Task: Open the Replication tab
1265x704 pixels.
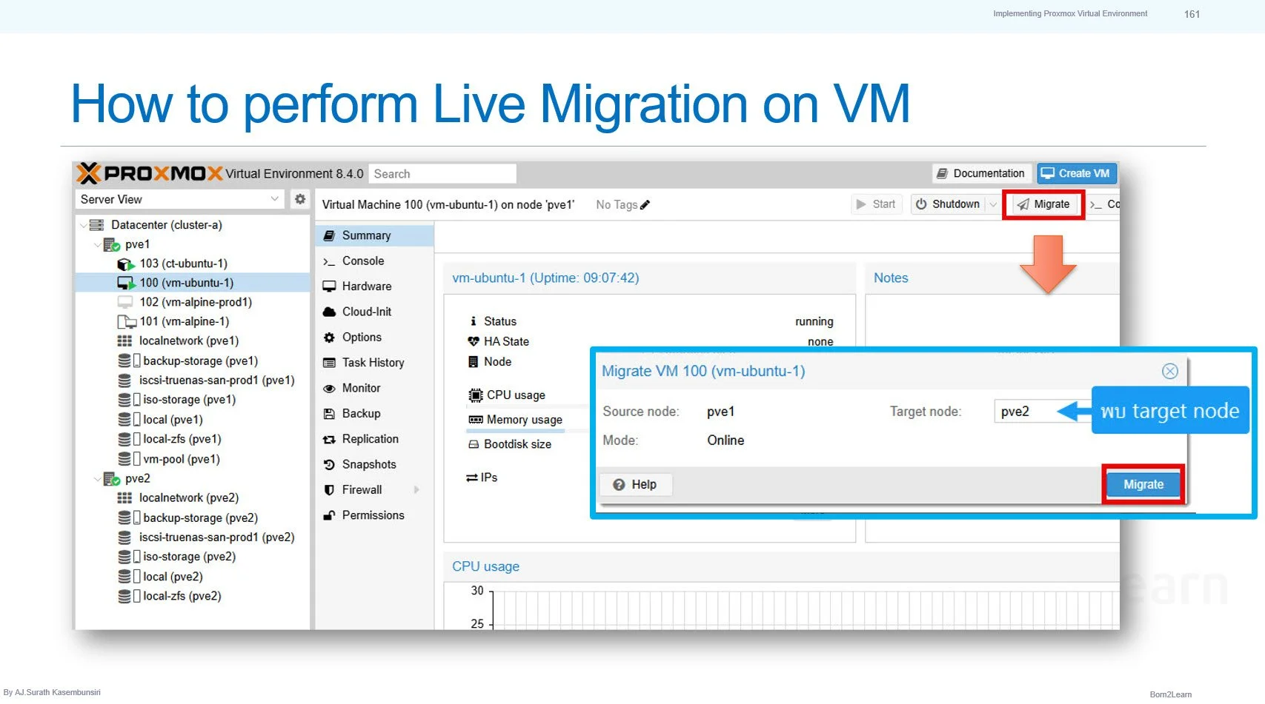Action: coord(374,438)
